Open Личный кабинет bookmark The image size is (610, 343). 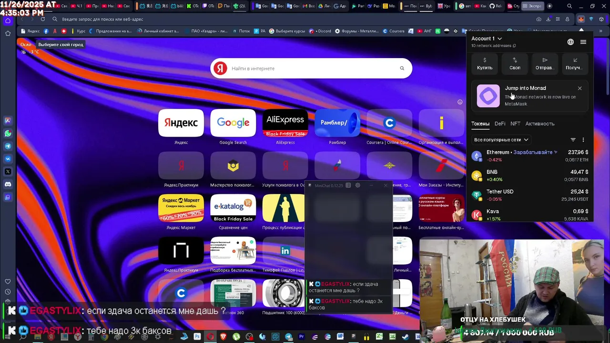coord(158,31)
